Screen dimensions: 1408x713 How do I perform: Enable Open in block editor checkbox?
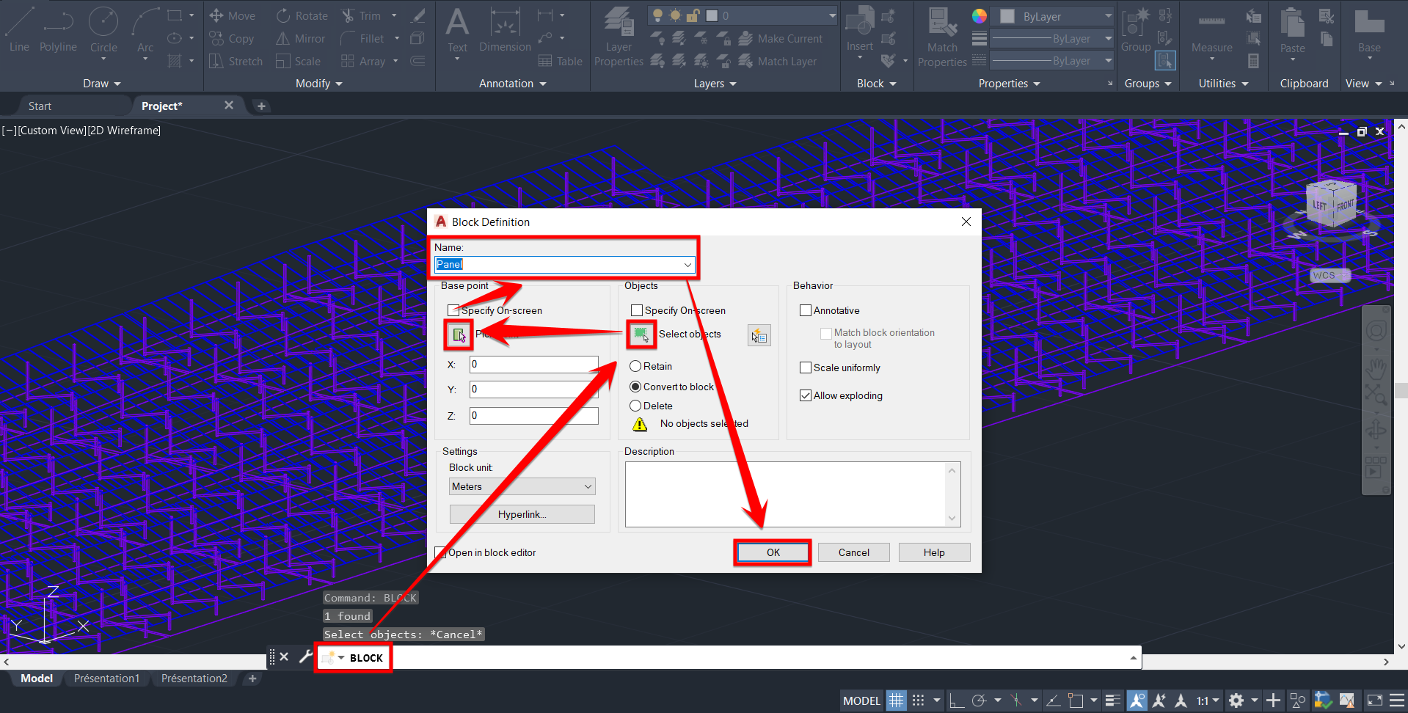[441, 552]
